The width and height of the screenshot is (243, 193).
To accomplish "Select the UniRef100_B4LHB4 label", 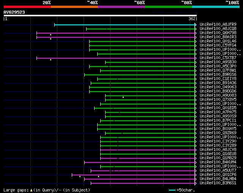I will click(218, 179).
